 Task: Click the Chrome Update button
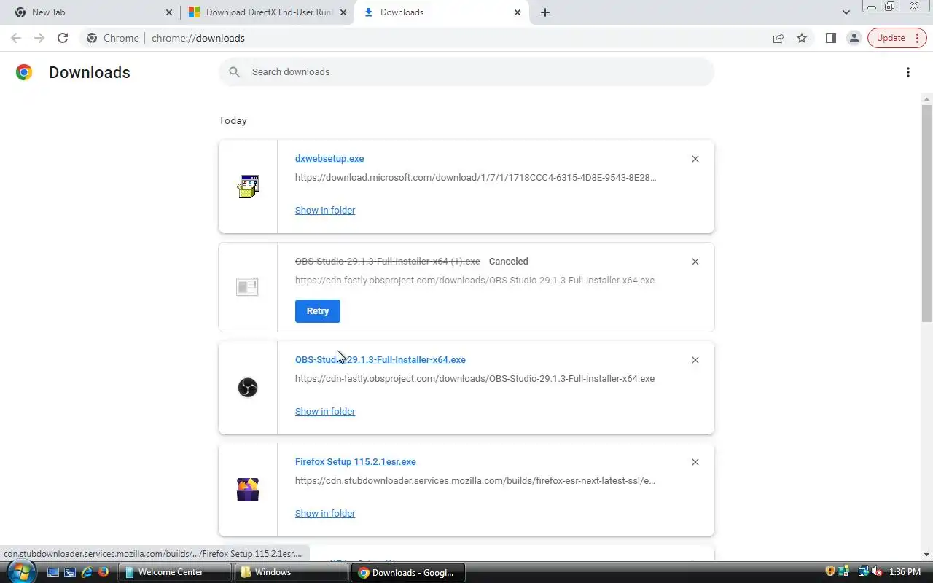[891, 38]
